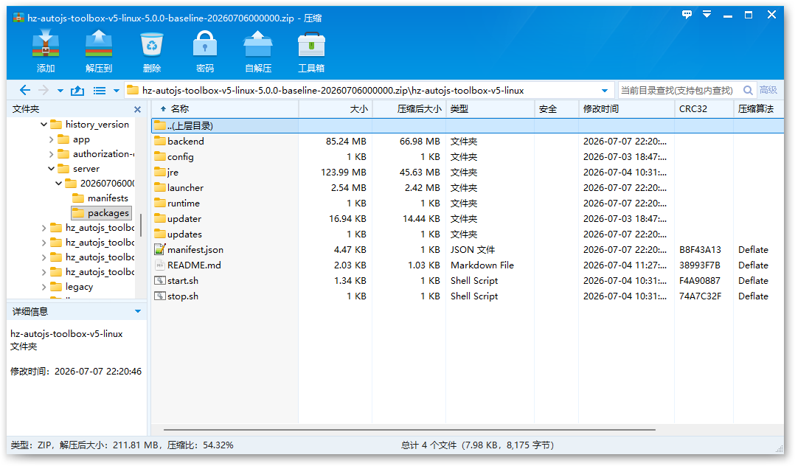Select the updates folder row
The height and width of the screenshot is (466, 795).
[x=467, y=234]
